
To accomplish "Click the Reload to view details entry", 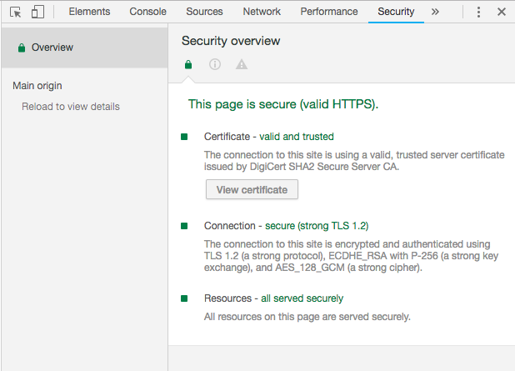I will tap(71, 107).
